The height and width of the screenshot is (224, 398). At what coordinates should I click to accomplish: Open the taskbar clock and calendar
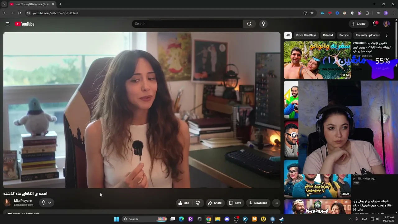388,219
